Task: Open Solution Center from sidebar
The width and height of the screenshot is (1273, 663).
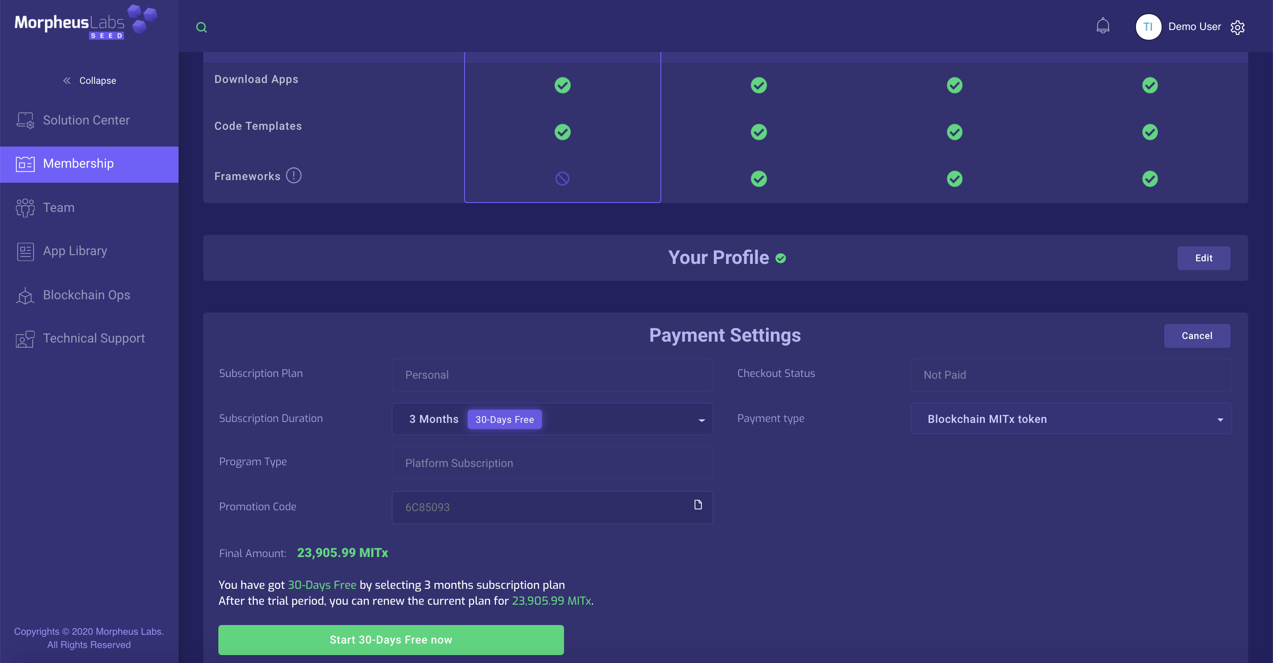Action: click(x=86, y=120)
